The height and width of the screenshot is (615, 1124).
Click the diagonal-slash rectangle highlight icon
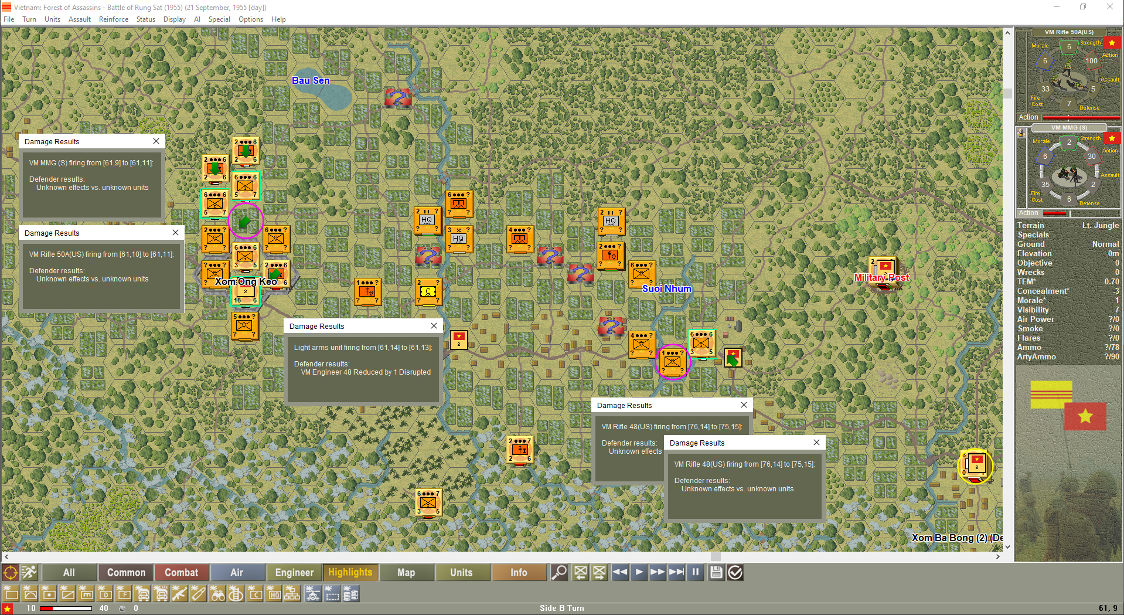[67, 593]
